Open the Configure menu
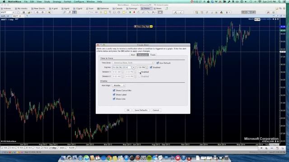Image resolution: width=289 pixels, height=162 pixels. pyautogui.click(x=79, y=2)
